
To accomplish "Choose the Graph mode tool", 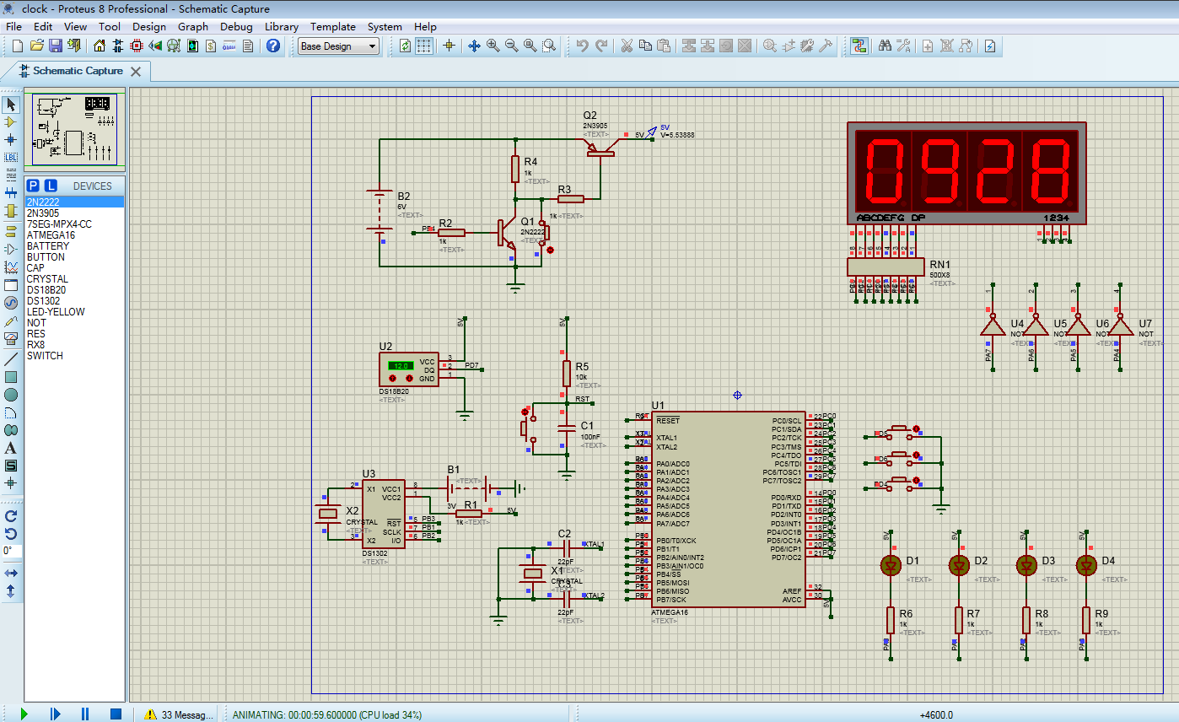I will pos(11,267).
